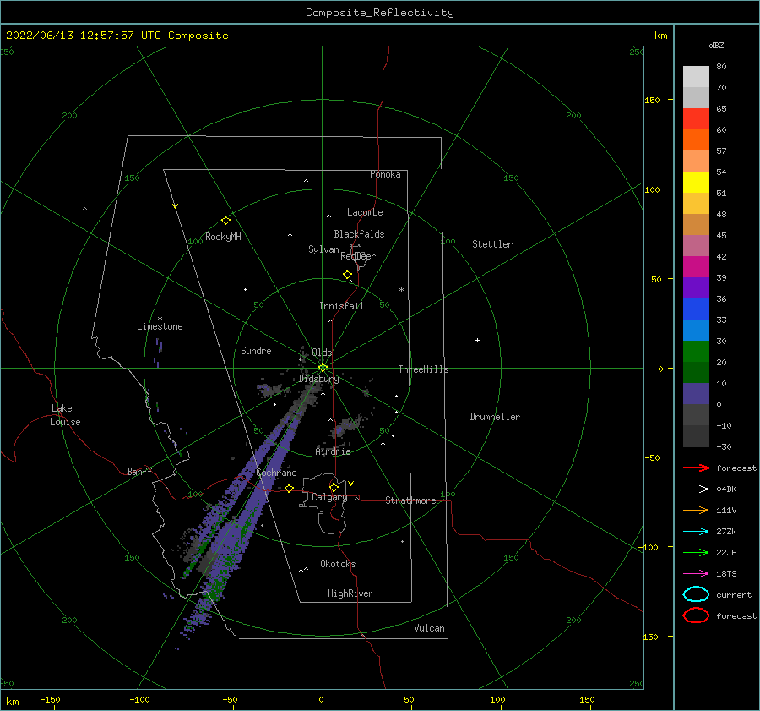
Task: Click the RedDeer city label
Action: pyautogui.click(x=358, y=256)
